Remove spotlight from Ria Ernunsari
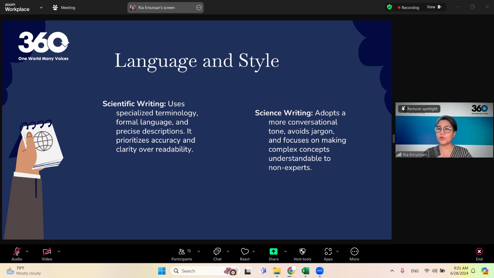 click(419, 109)
